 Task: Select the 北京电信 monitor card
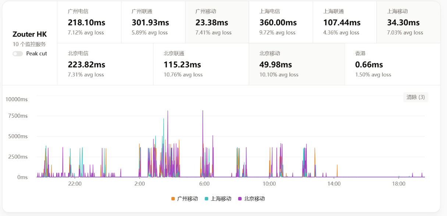105,64
